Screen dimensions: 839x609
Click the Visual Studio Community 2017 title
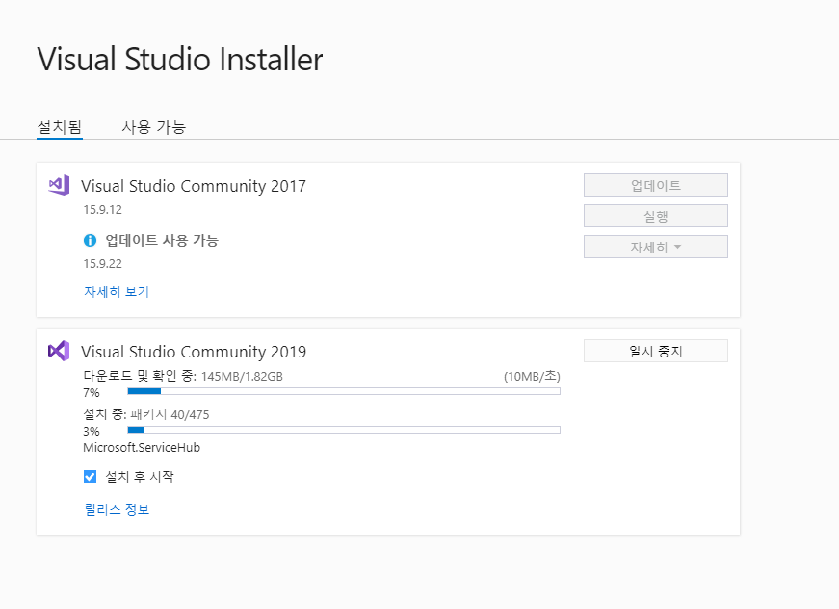point(194,186)
